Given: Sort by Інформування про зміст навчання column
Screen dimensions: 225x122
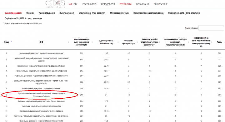Looking at the screenshot, I should pyautogui.click(x=82, y=42).
